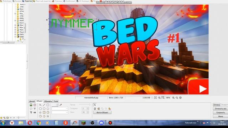Open Minecraft block icon in taskbar
This screenshot has height=128, width=228.
click(x=83, y=123)
